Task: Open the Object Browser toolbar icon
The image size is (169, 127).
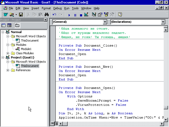Action: pyautogui.click(x=106, y=15)
